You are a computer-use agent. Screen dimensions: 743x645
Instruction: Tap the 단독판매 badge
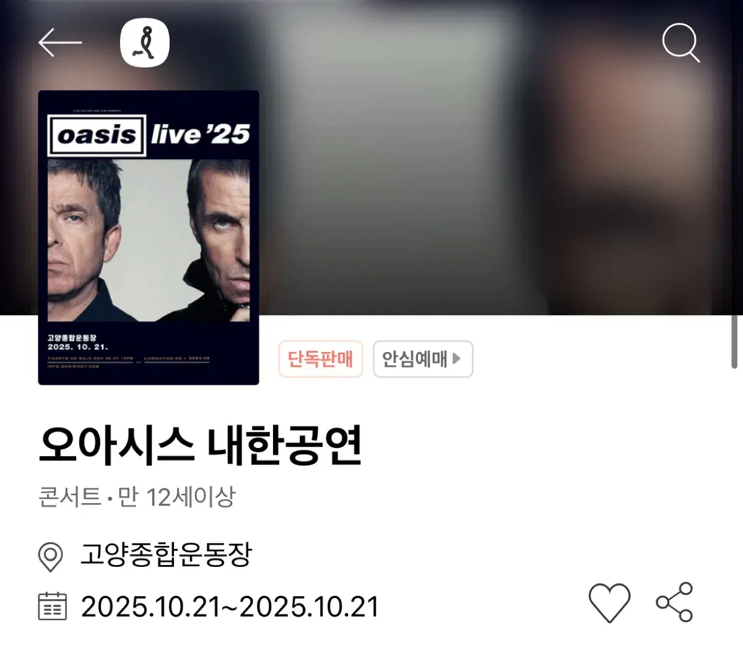[320, 359]
